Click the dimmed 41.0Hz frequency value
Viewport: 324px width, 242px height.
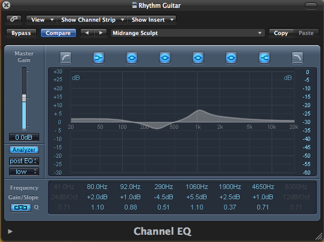(64, 187)
